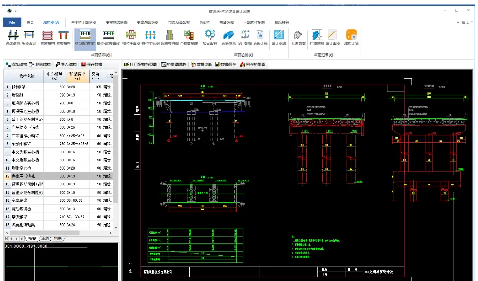Click the 添加结构 add structure button
Screen dimensions: 478x281
coord(16,64)
